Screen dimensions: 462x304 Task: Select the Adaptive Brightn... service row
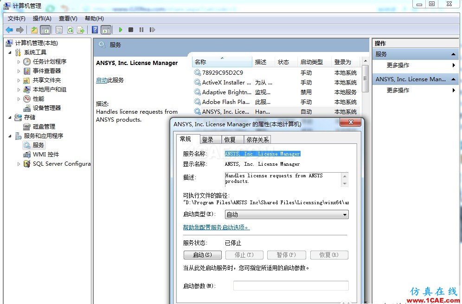pos(276,92)
